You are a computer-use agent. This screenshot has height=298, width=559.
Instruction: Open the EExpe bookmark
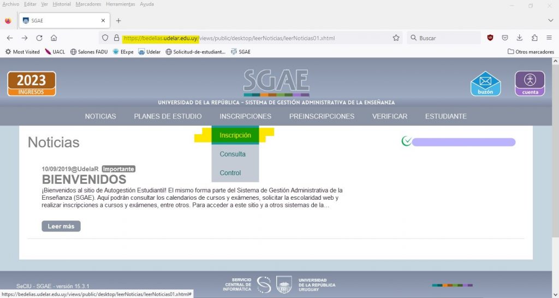pos(123,52)
